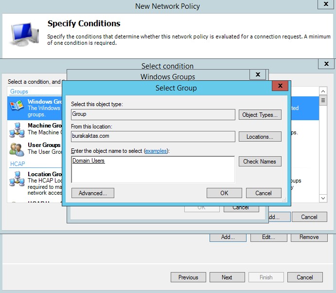This screenshot has width=336, height=293.
Task: Cancel the New Network Policy wizard
Action: tap(305, 277)
